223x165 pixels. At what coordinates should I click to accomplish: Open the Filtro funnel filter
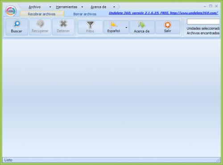[90, 27]
